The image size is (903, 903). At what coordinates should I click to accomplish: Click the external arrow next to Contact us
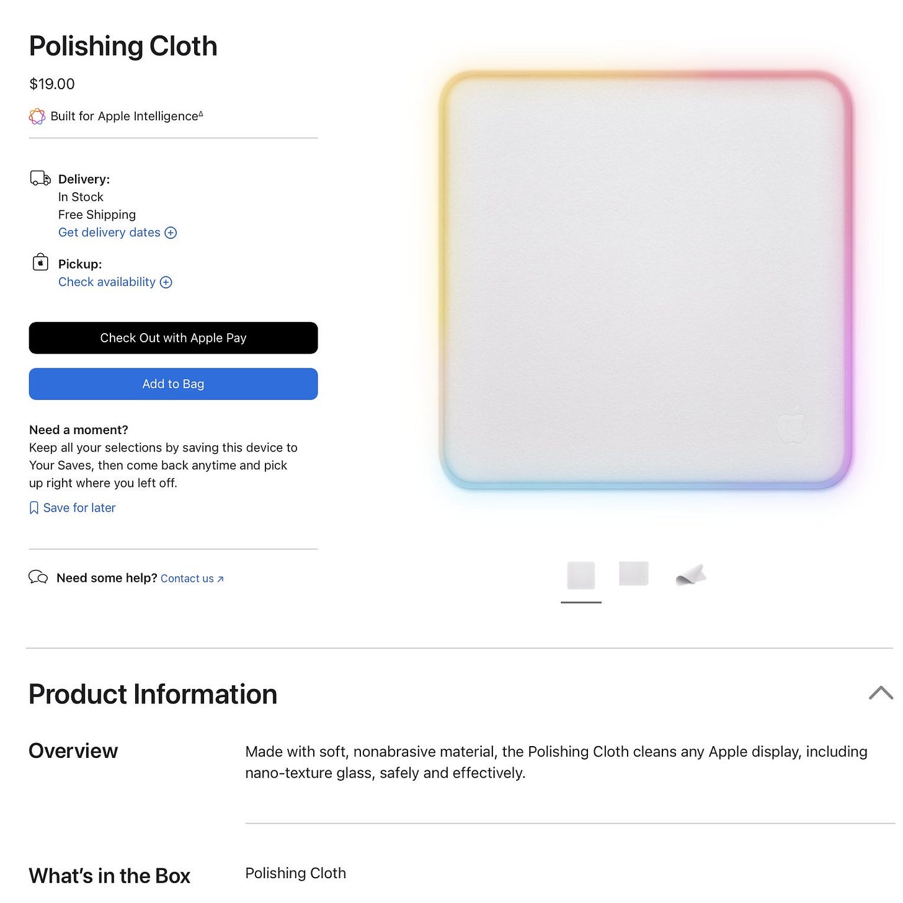click(220, 579)
